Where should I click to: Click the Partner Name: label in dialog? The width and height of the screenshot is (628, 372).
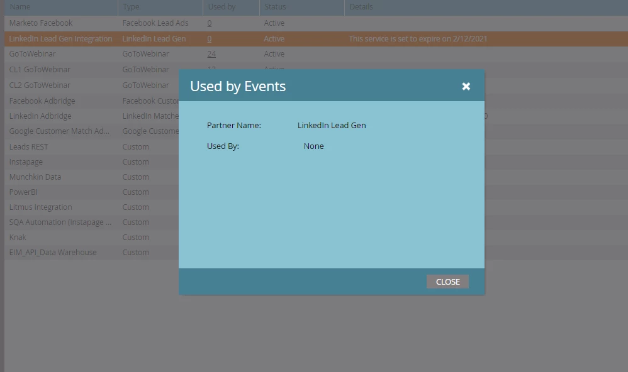tap(234, 125)
